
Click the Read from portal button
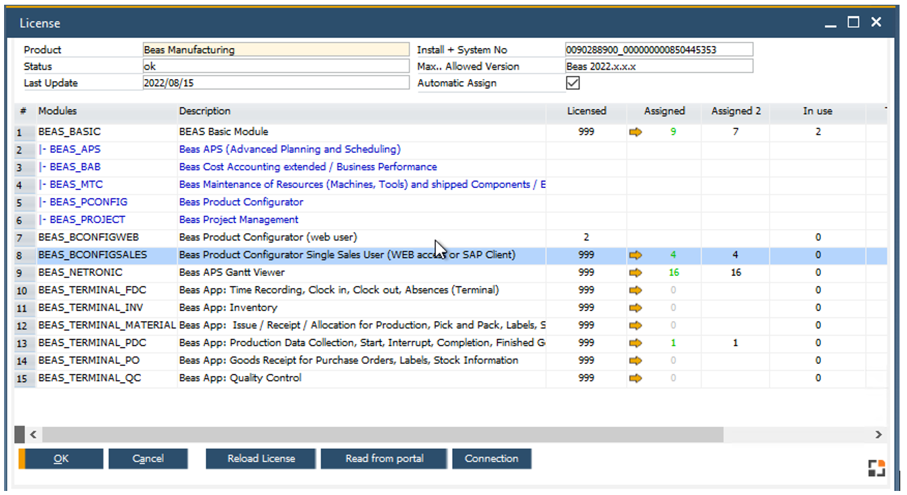pyautogui.click(x=384, y=458)
